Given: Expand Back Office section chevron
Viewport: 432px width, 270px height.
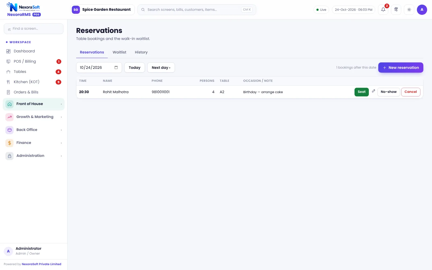Looking at the screenshot, I should coord(61,130).
